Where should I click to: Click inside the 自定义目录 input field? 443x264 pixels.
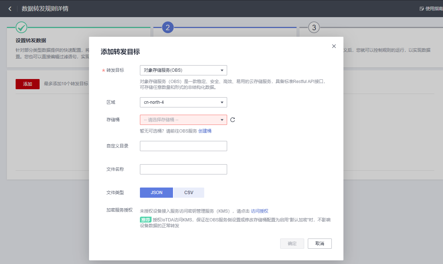[183, 146]
